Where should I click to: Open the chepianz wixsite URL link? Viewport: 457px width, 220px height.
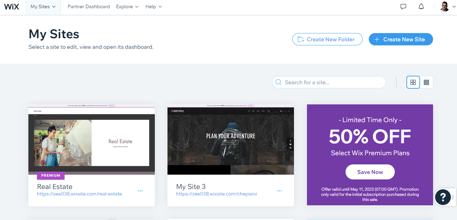[217, 194]
